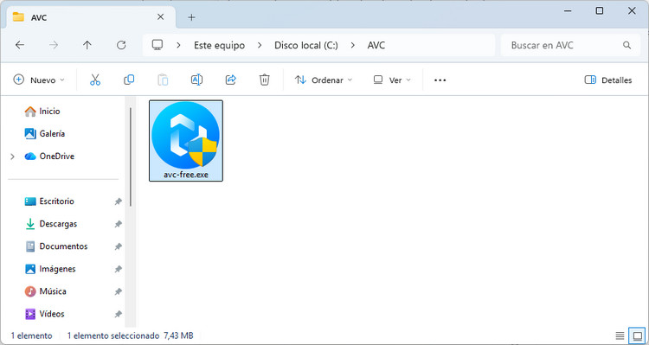Go back with the left arrow
Viewport: 649px width, 345px height.
[20, 45]
